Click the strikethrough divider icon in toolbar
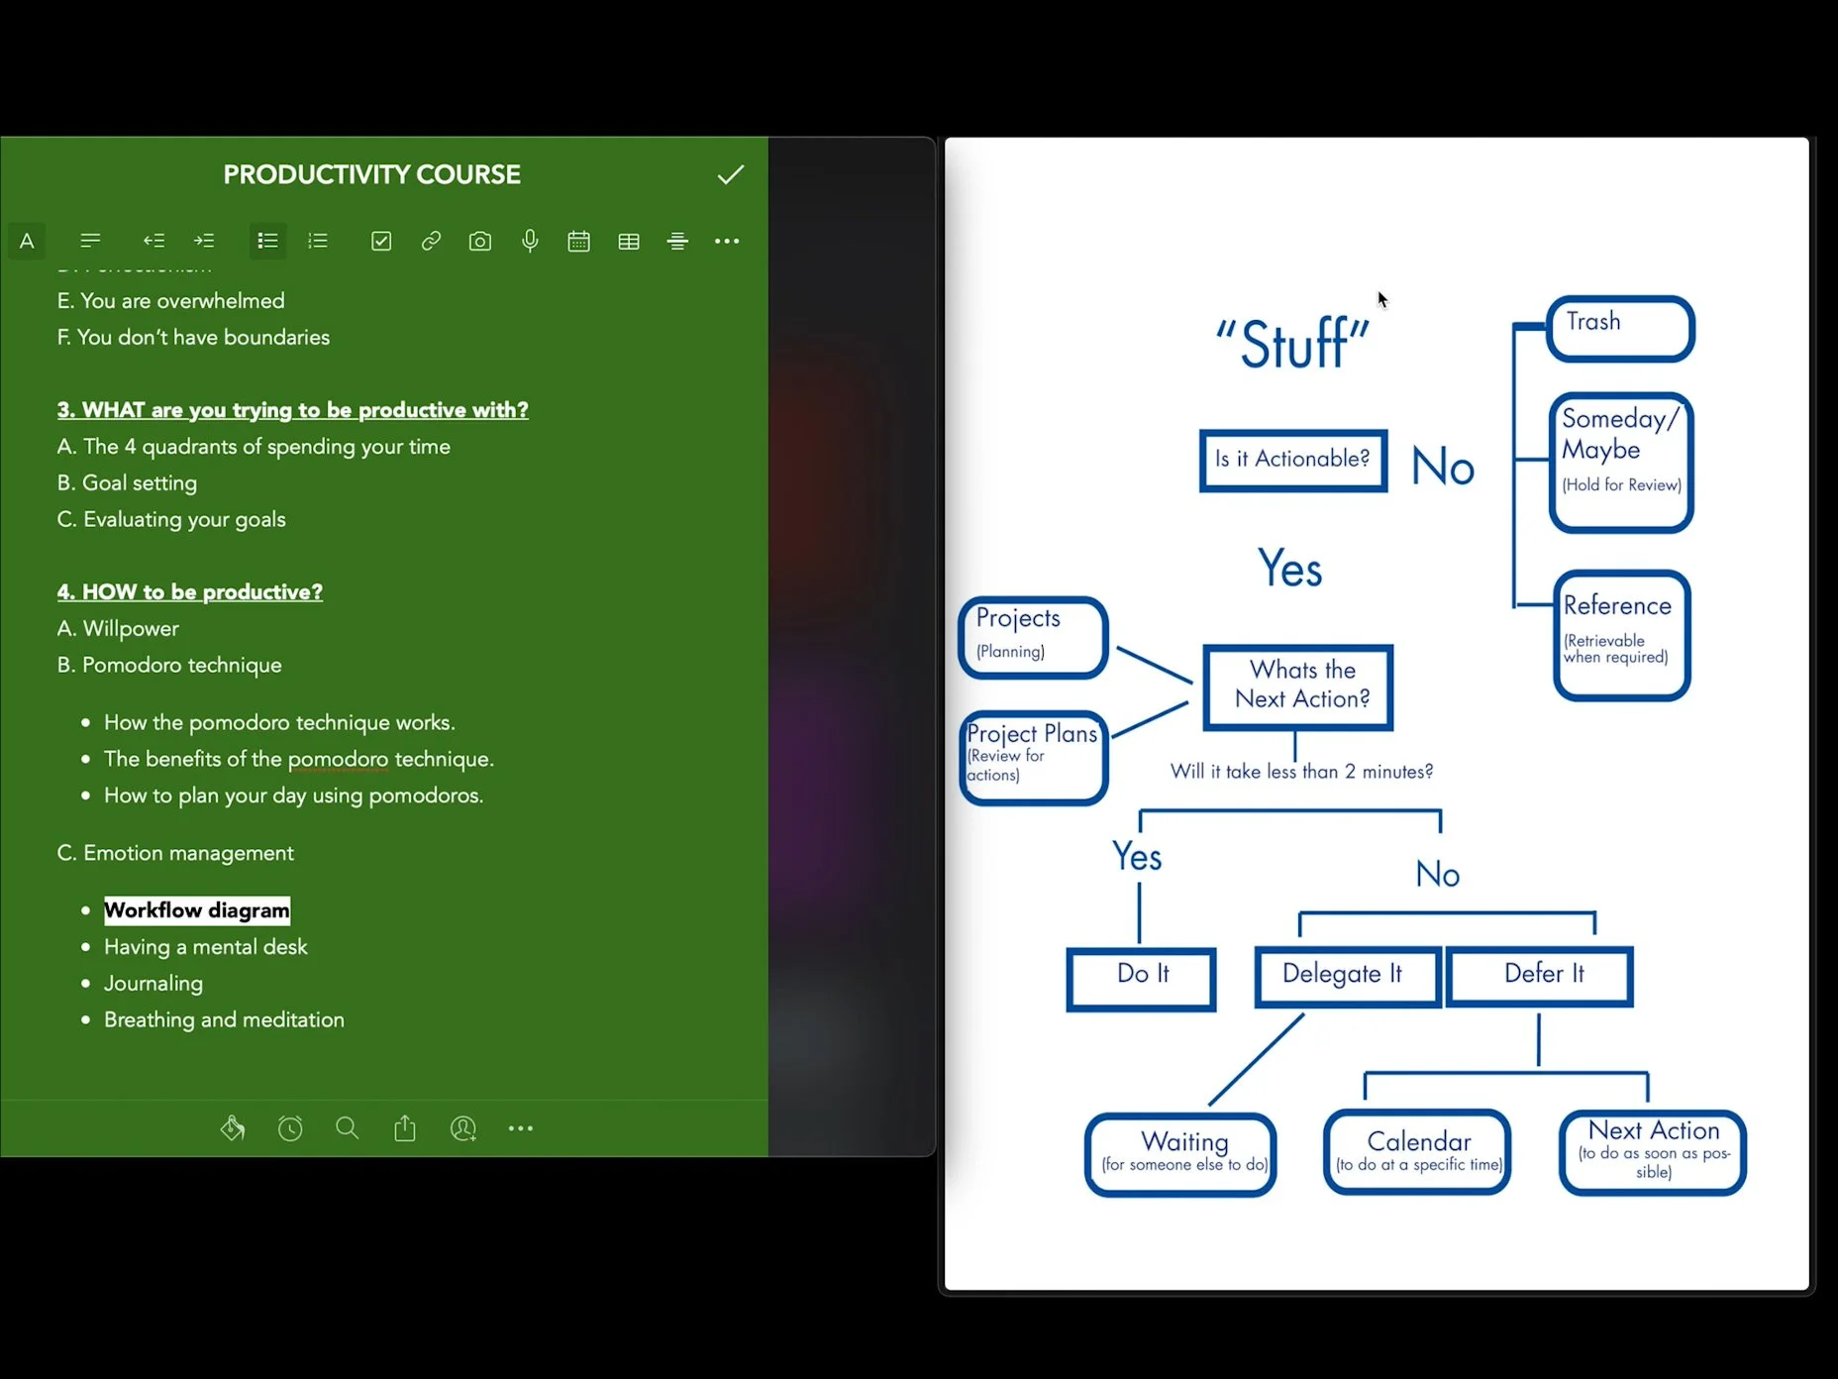This screenshot has height=1379, width=1838. pos(677,241)
